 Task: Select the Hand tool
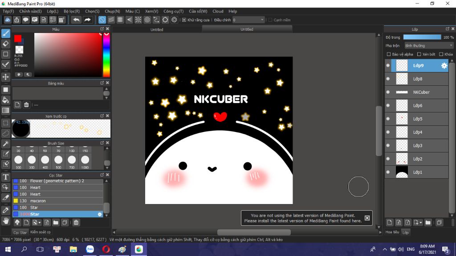point(5,221)
